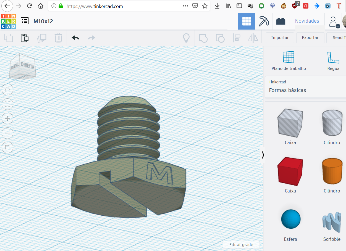Click the Flip mirror icon
Screen dimensions: 346x251
253,38
